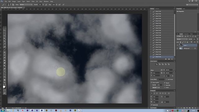Select the Eraser tool
Screen dimensions: 199x112
click(x=4, y=58)
